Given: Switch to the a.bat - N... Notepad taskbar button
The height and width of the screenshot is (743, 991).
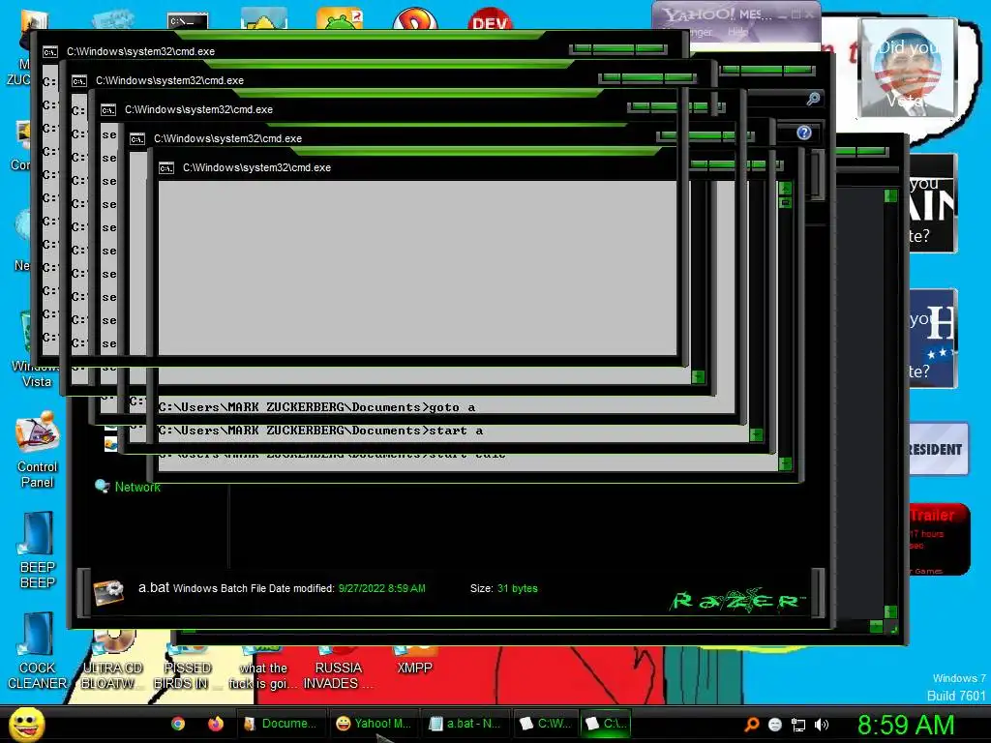Looking at the screenshot, I should (465, 724).
